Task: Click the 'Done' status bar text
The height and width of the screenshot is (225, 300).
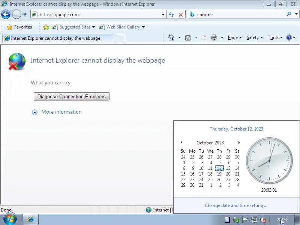Action: pyautogui.click(x=6, y=210)
